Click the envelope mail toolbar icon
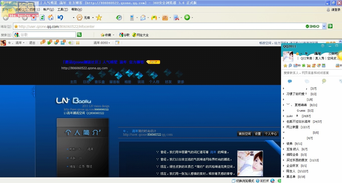342x183 pixels. point(143,18)
